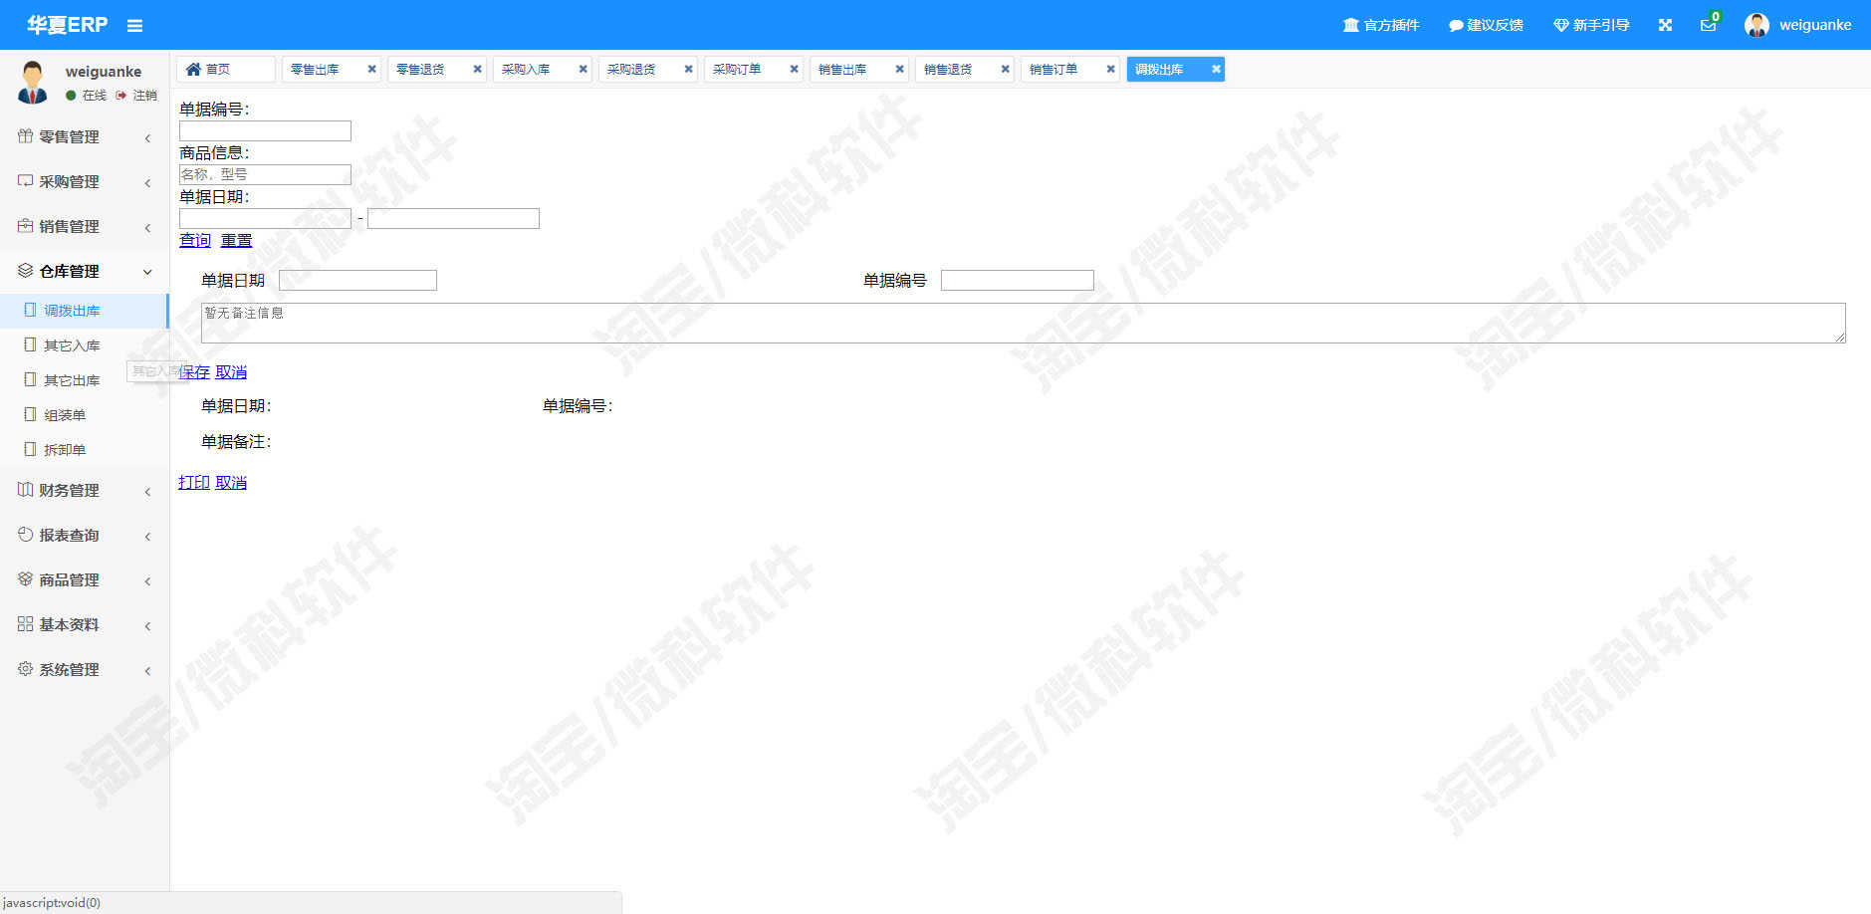Expand the 系统管理 menu
The width and height of the screenshot is (1871, 914).
click(x=85, y=670)
